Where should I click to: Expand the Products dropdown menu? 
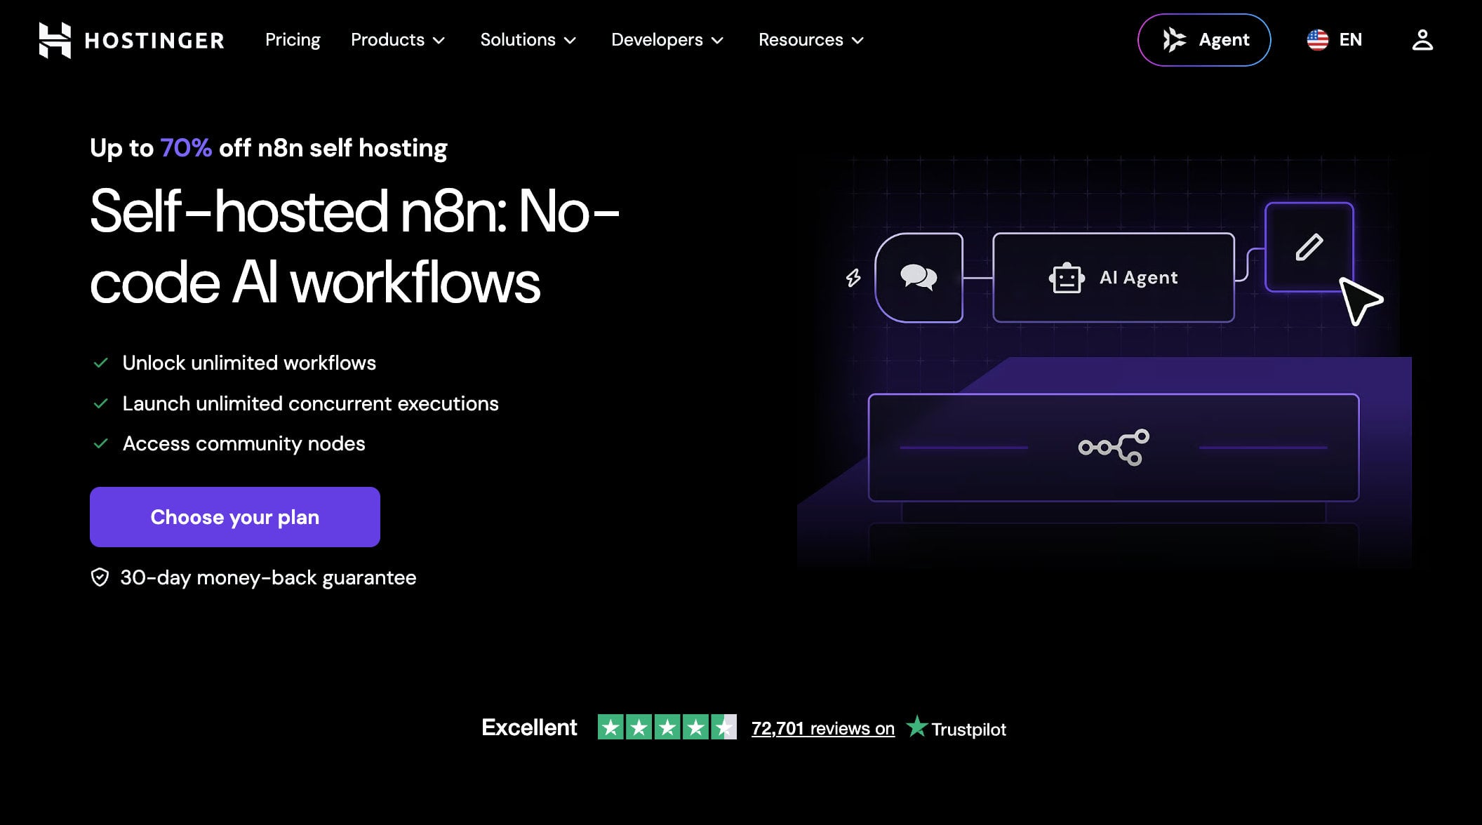click(398, 40)
